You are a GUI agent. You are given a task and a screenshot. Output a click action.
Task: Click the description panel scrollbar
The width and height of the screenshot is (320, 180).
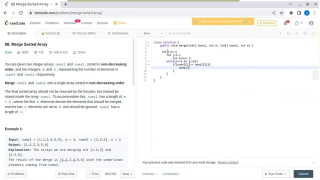133,62
